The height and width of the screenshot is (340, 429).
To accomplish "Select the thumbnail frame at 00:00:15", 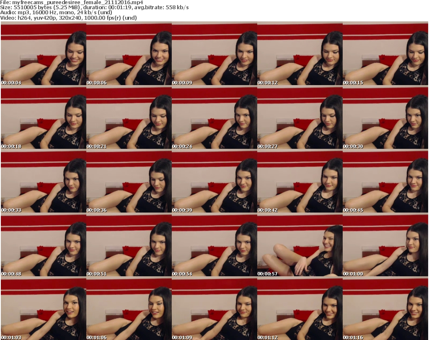I will [385, 53].
